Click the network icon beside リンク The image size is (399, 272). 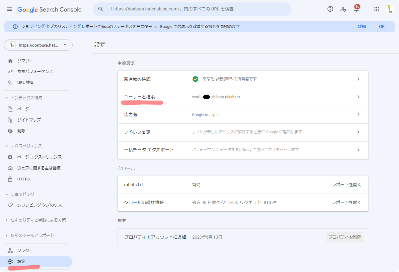pos(10,250)
